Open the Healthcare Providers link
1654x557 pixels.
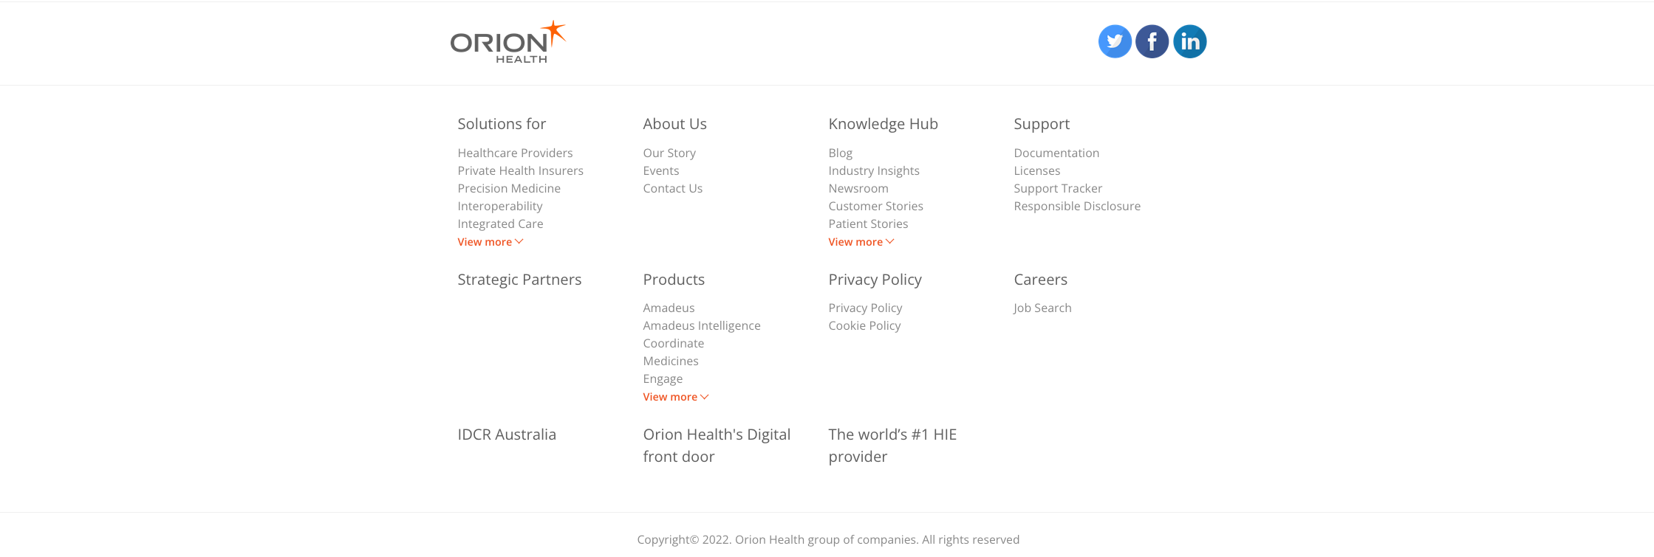point(515,153)
